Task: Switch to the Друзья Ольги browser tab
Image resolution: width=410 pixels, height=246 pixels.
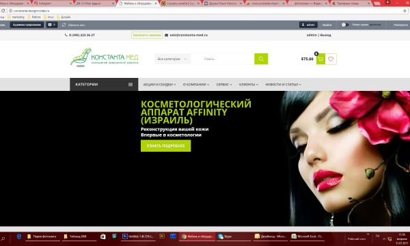Action: [x=223, y=3]
